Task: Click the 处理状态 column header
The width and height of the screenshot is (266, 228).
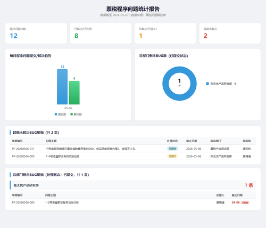Action: [172, 141]
